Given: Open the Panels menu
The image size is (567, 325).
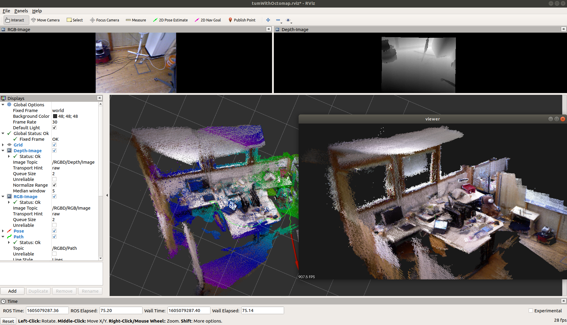Looking at the screenshot, I should (x=21, y=11).
